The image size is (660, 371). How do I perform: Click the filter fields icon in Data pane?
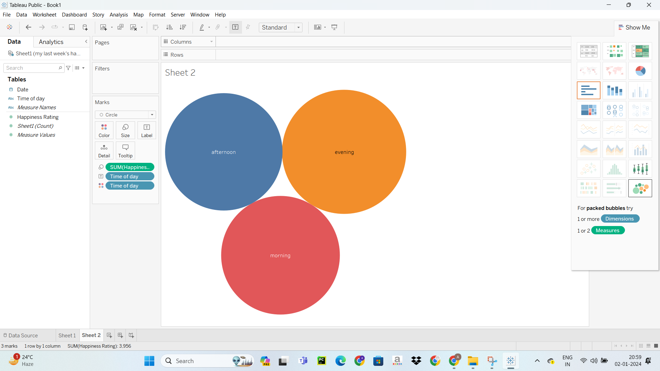tap(68, 68)
